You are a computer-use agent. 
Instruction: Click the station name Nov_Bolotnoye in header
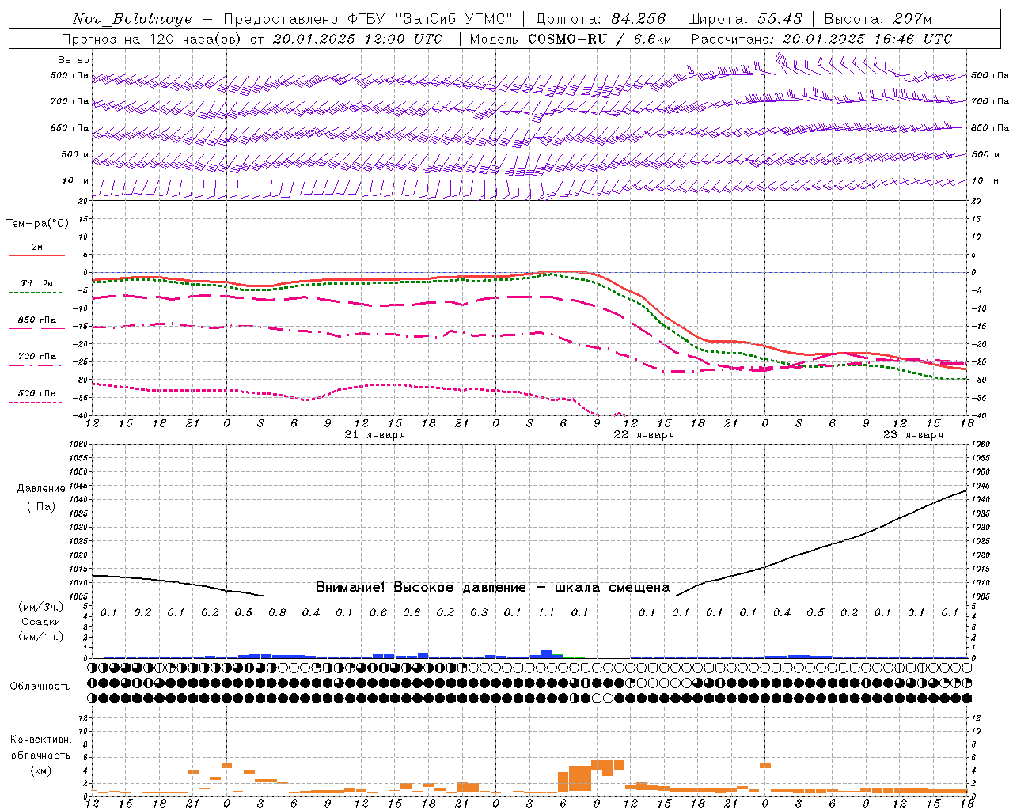coord(132,19)
